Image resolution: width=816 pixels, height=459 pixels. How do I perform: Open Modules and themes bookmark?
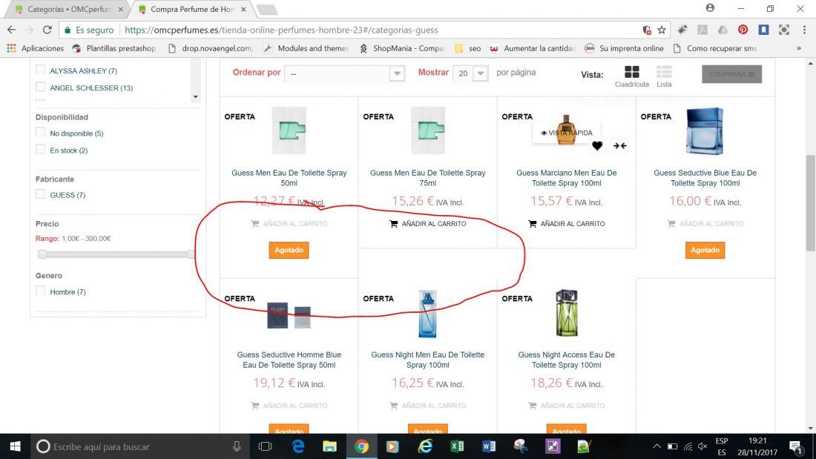pos(306,48)
